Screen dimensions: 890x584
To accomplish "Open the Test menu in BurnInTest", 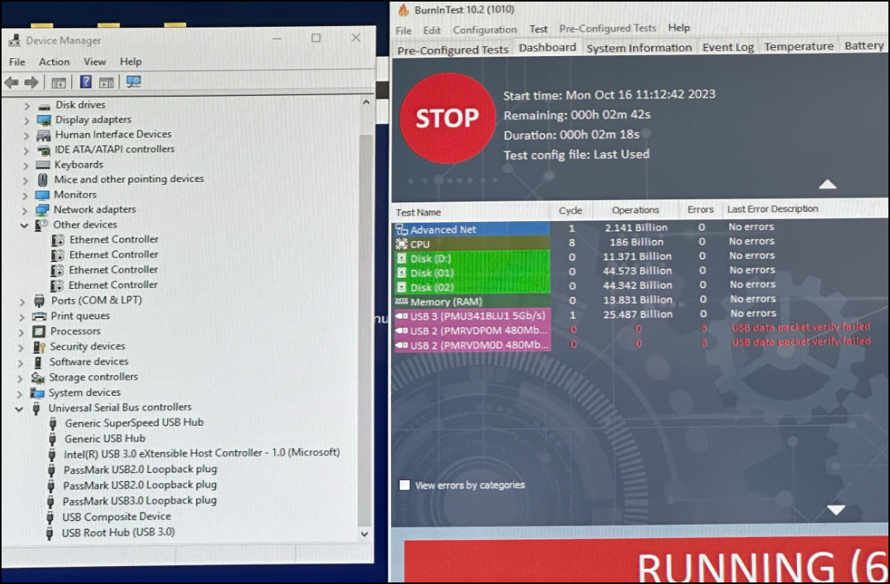I will 538,29.
